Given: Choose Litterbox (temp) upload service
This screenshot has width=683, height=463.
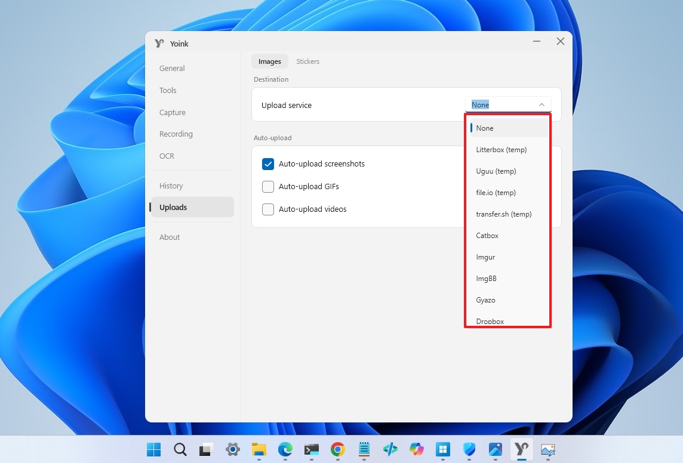Looking at the screenshot, I should pos(509,150).
